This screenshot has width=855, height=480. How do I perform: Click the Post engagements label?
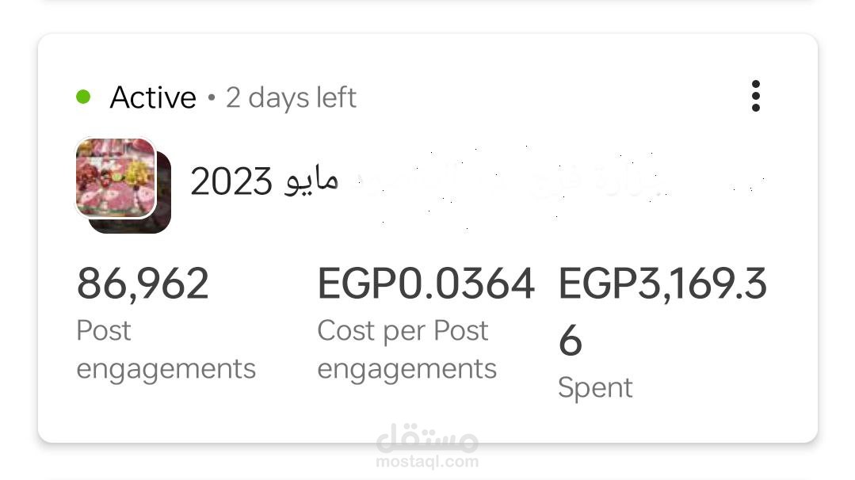click(166, 349)
